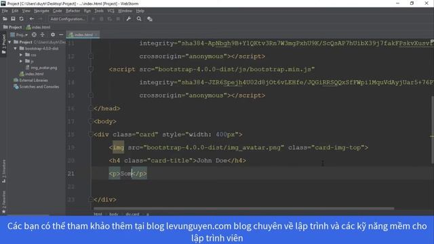The height and width of the screenshot is (244, 434).
Task: Toggle code fold marker at line 13
Action: pos(90,69)
